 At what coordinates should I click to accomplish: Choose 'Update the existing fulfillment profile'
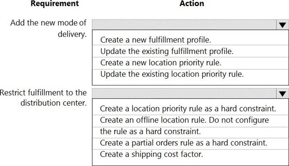tap(166, 51)
